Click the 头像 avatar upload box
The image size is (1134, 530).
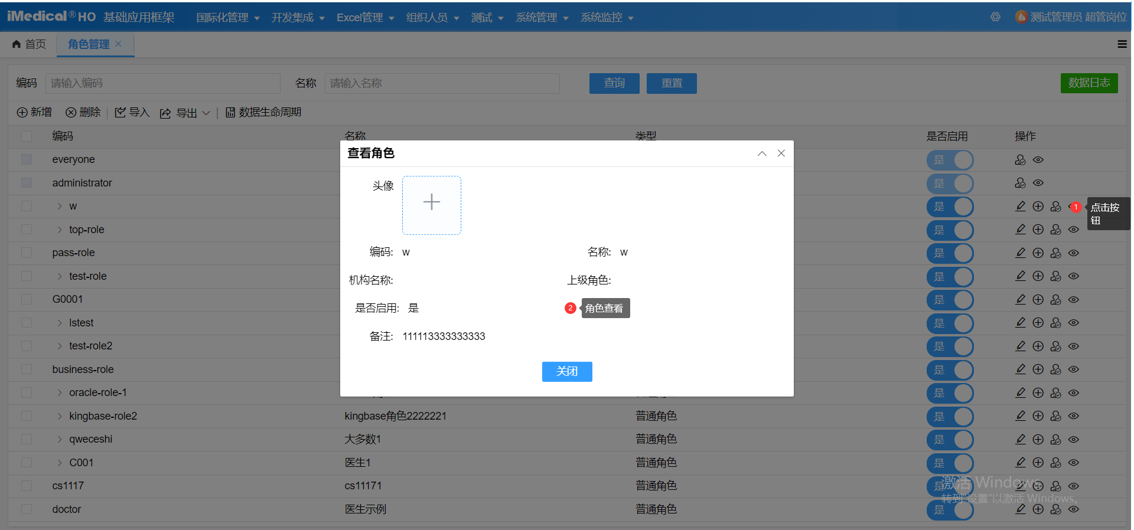click(x=432, y=205)
